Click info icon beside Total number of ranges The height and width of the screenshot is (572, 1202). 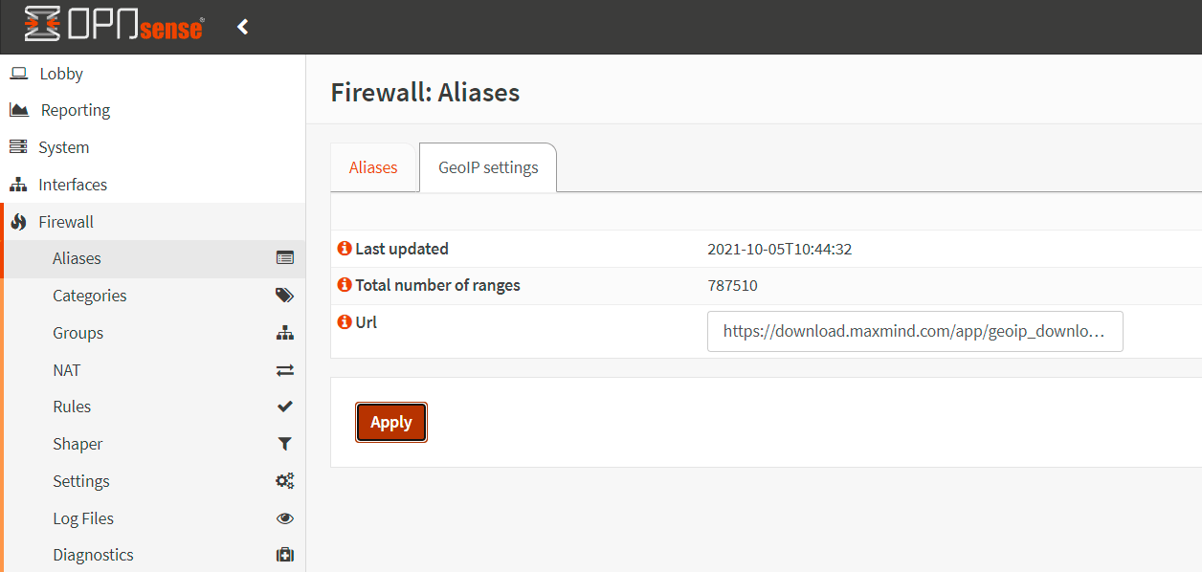(x=345, y=285)
